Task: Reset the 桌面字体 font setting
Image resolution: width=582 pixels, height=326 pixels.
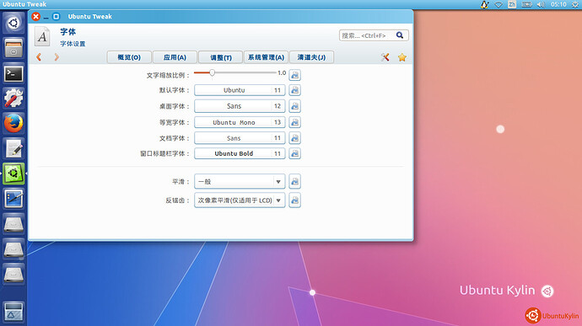Action: click(x=294, y=106)
